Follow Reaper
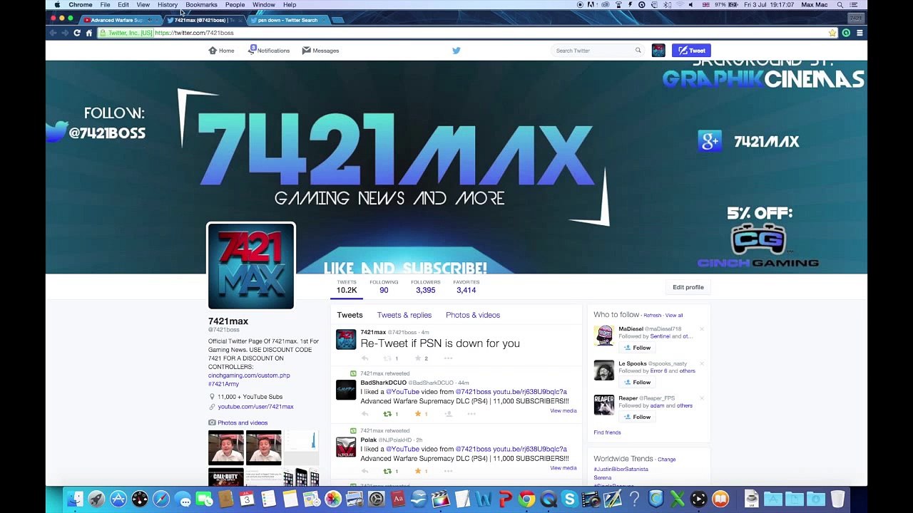This screenshot has height=513, width=913. point(637,417)
